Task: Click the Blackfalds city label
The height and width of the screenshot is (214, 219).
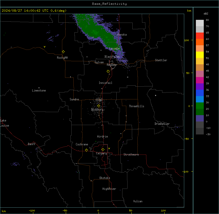Action: [x=112, y=57]
